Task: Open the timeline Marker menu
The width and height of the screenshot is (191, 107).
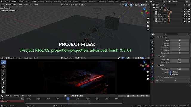Action: tap(29, 96)
